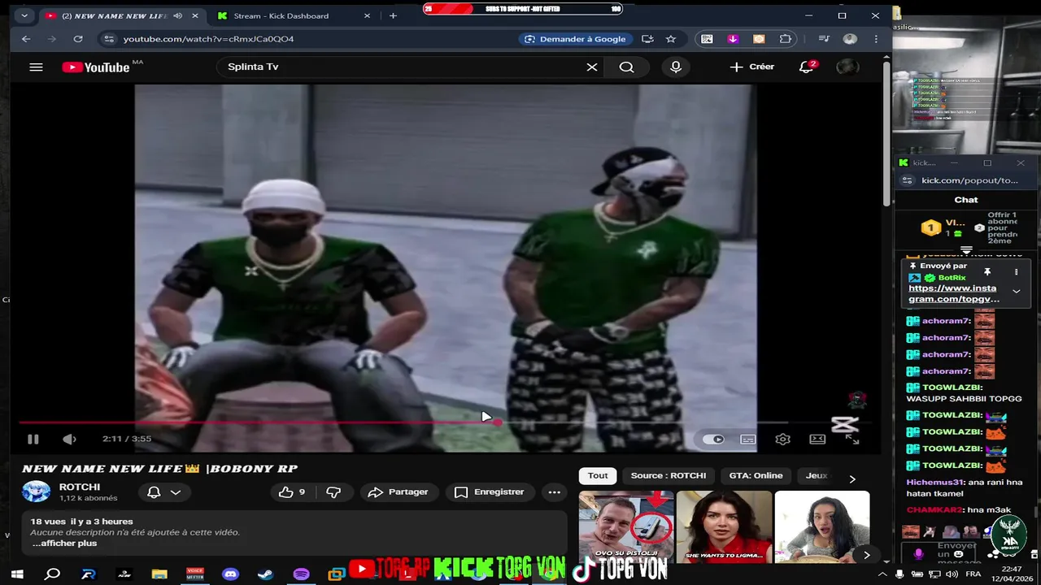Expand the pinned BotRix message chevron
The image size is (1041, 585).
click(1016, 291)
